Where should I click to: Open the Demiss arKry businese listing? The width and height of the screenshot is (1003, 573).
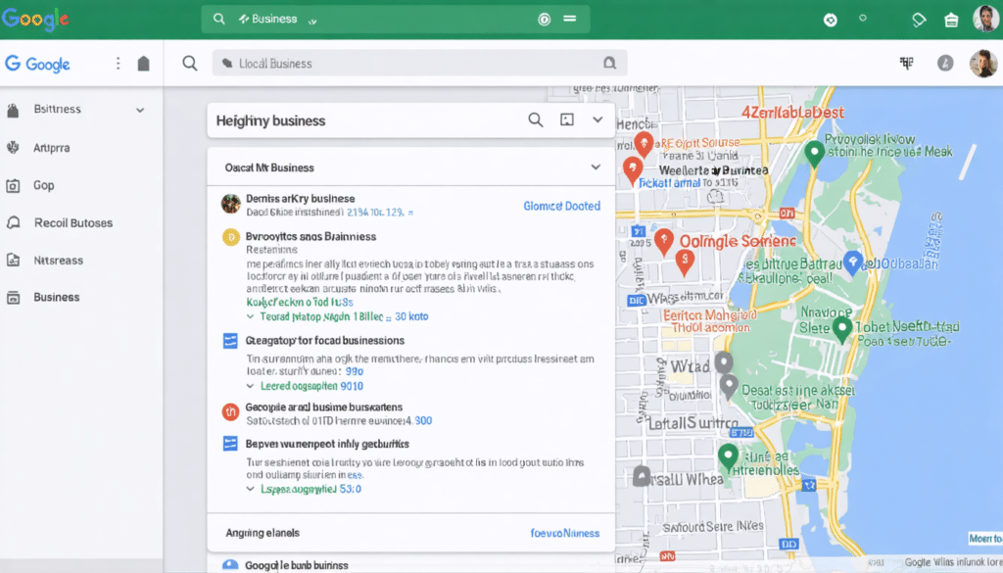pos(300,199)
